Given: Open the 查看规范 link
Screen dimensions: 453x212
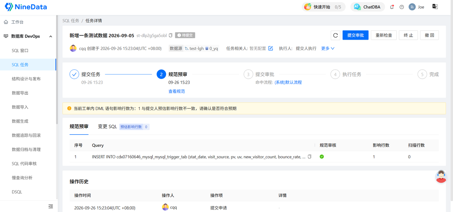Looking at the screenshot, I should (x=177, y=91).
